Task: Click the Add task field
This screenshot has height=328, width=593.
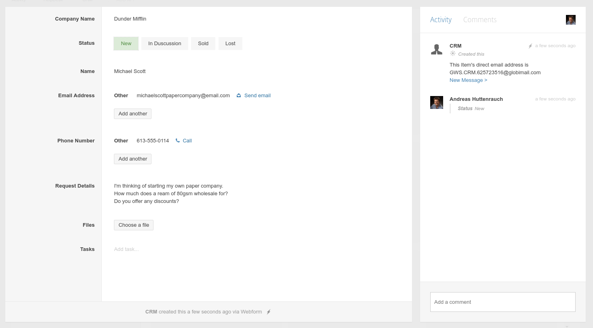Action: (x=126, y=249)
